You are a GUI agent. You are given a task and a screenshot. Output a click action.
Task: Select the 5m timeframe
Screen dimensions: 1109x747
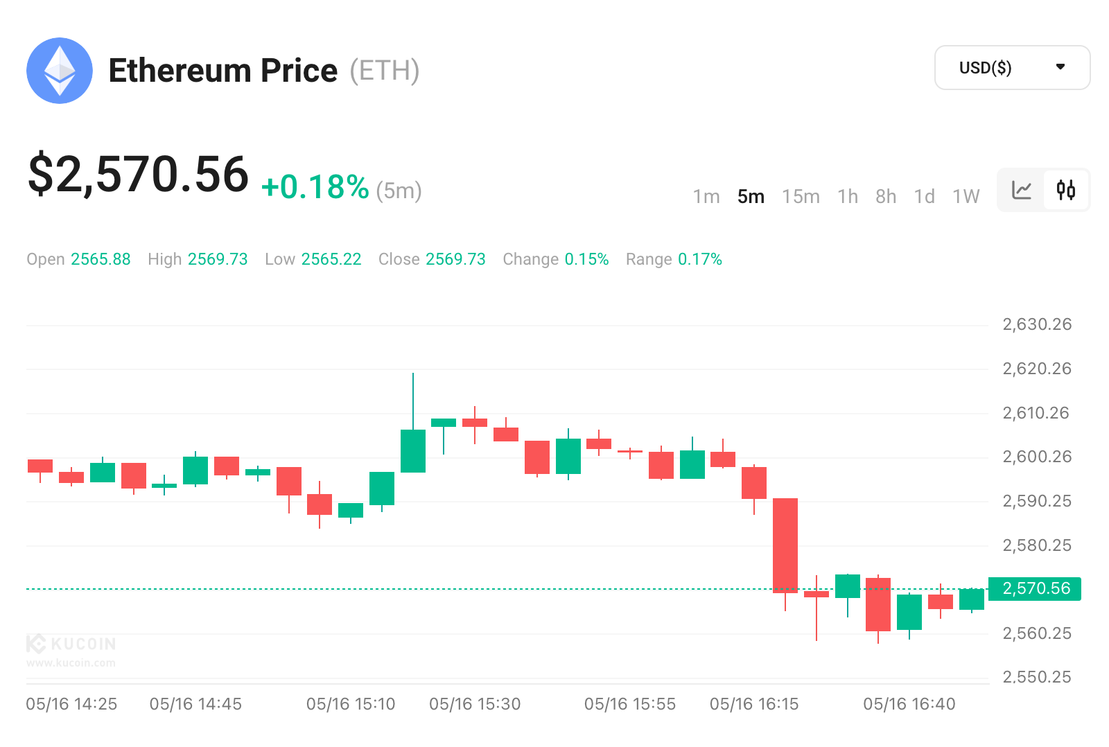click(751, 197)
